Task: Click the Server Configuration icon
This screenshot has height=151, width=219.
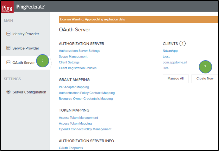Action: point(9,92)
